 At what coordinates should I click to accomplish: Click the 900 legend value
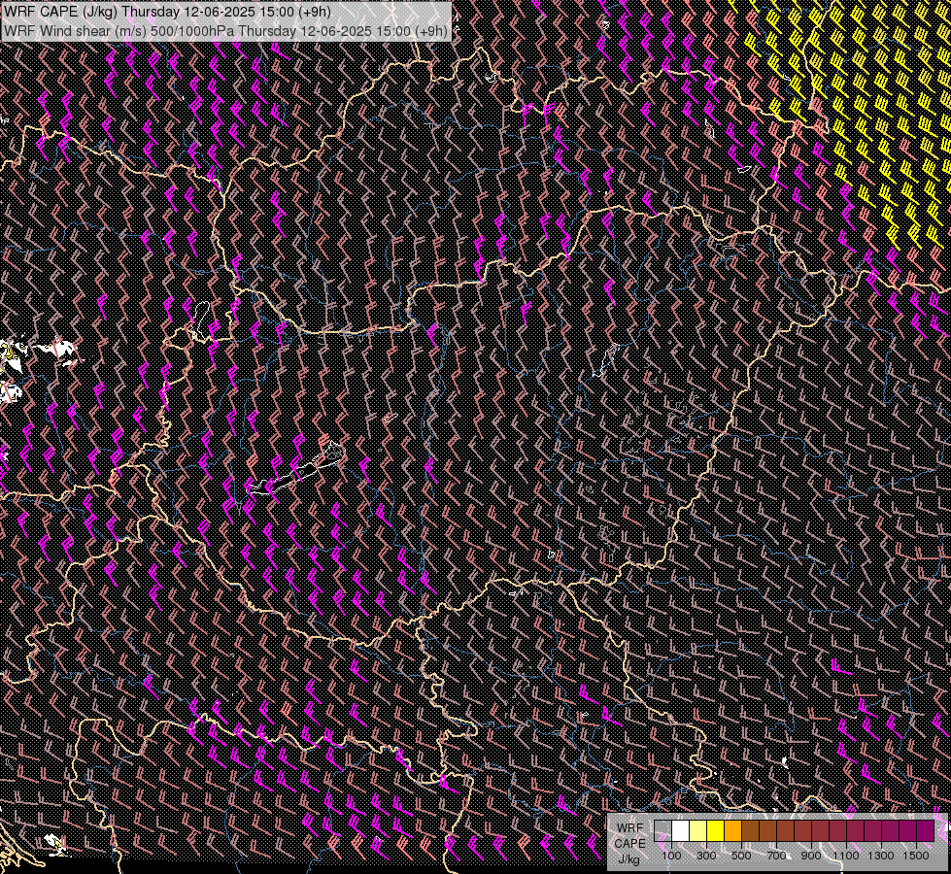[811, 856]
